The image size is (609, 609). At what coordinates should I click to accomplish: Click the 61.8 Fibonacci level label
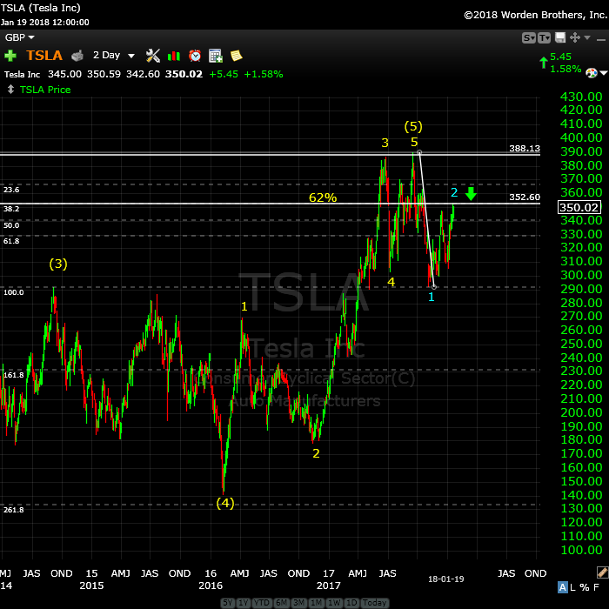coord(11,241)
